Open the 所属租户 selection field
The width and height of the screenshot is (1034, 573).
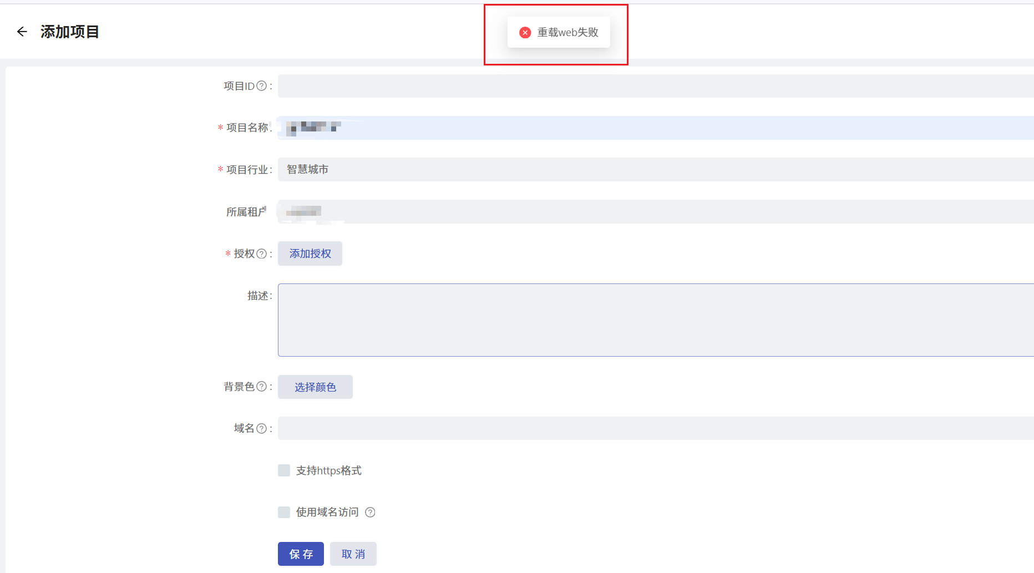656,211
